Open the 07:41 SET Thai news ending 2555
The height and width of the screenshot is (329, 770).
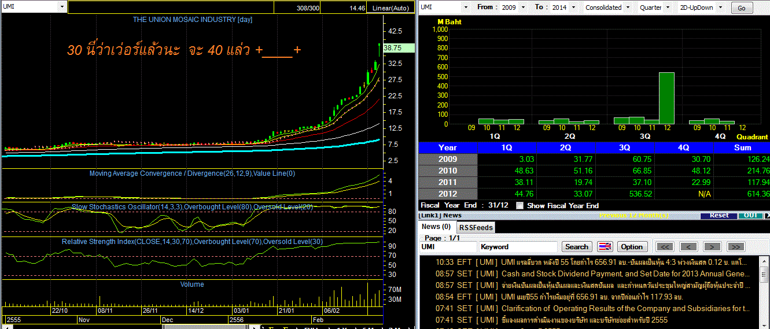coord(552,320)
